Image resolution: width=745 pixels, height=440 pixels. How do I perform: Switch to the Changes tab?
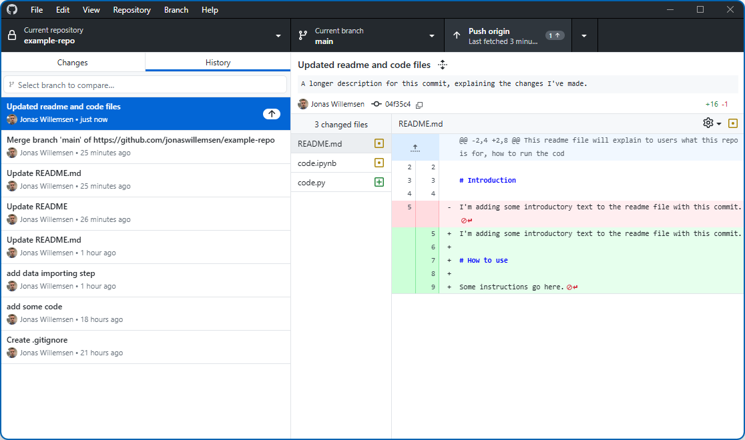73,63
